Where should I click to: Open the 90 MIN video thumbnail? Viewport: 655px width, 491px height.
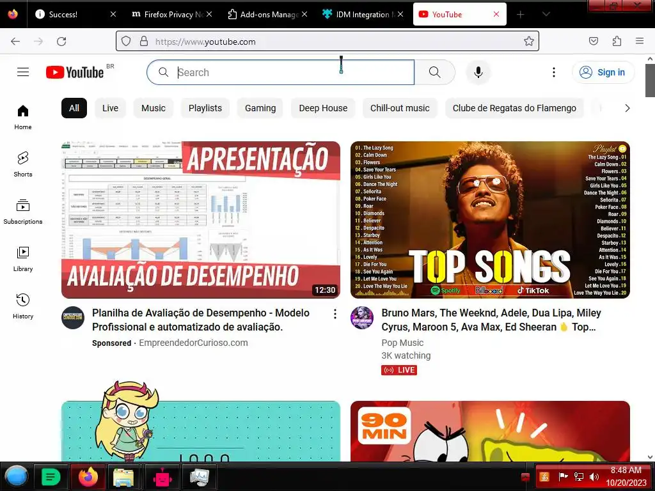490,431
